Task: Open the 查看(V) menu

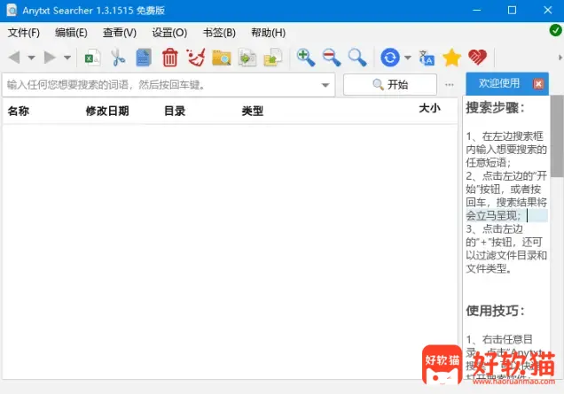Action: click(x=120, y=33)
